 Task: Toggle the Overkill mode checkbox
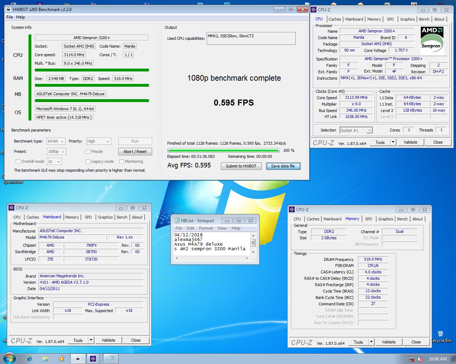pos(18,161)
